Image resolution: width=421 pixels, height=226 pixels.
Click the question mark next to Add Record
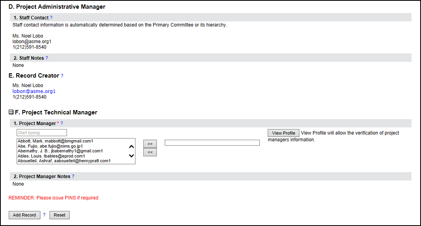click(x=44, y=215)
